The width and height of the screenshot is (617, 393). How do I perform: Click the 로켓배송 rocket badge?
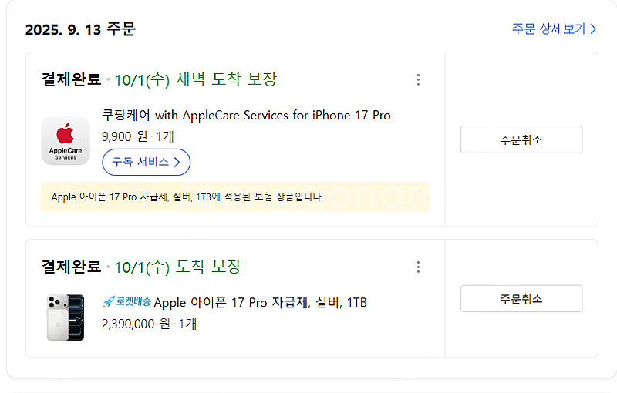[126, 302]
